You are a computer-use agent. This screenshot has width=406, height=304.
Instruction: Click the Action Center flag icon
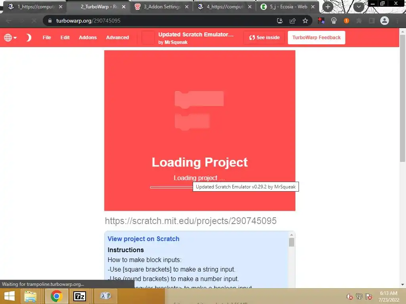[x=369, y=296]
